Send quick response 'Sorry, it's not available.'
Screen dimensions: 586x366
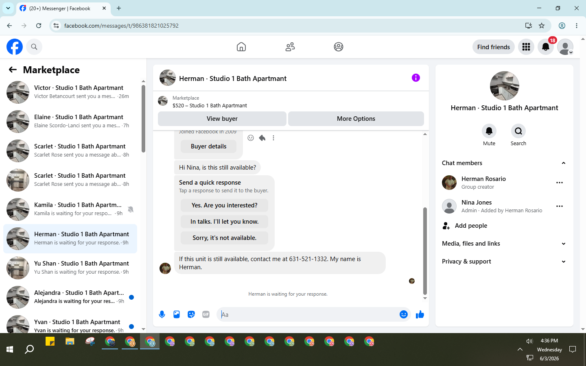point(225,238)
